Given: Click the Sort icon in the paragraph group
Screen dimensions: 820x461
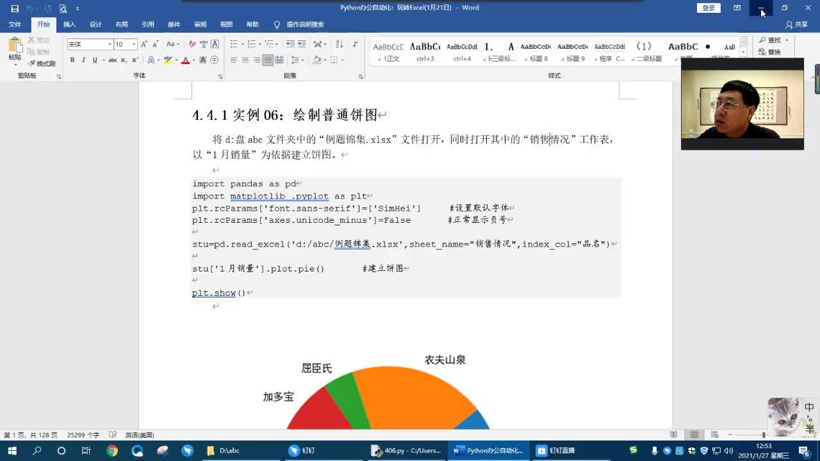Looking at the screenshot, I should [x=339, y=44].
